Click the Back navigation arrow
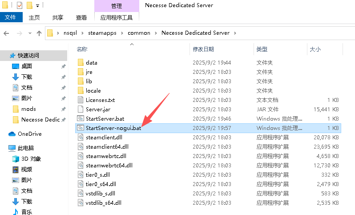The height and width of the screenshot is (215, 355). pos(7,33)
